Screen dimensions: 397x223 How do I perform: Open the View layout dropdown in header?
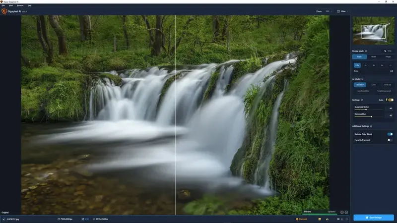342,11
